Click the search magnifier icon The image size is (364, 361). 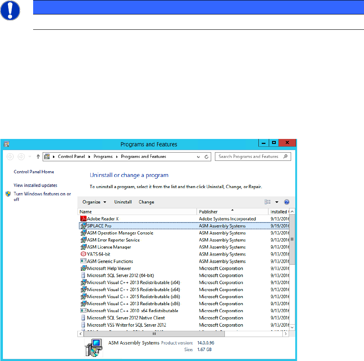tap(285, 156)
